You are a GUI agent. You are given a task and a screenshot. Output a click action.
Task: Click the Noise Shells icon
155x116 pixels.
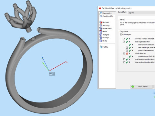(x=101, y=28)
